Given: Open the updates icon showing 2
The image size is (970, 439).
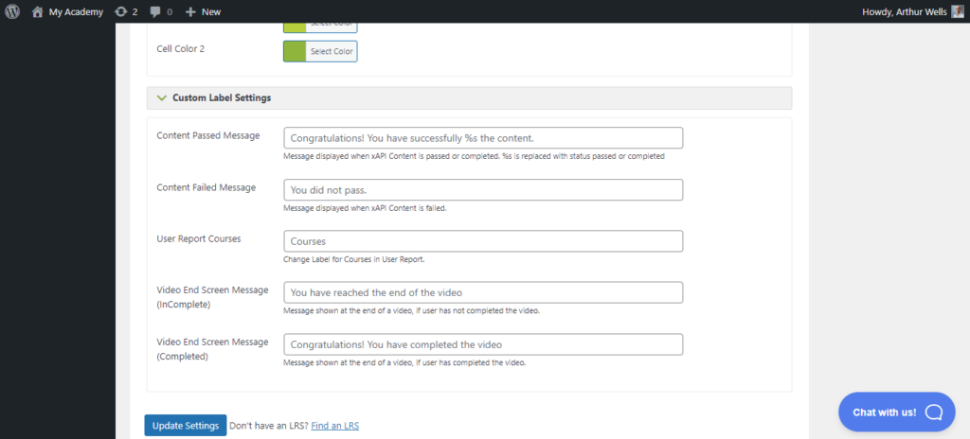Looking at the screenshot, I should pos(120,11).
